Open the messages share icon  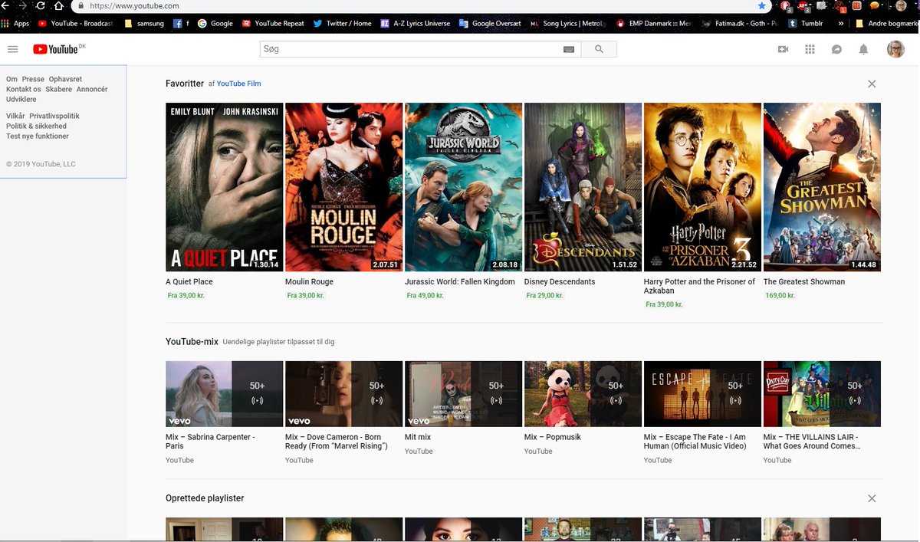[x=836, y=49]
